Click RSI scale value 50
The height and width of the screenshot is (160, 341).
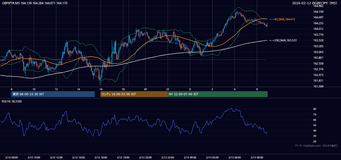[x=315, y=125]
